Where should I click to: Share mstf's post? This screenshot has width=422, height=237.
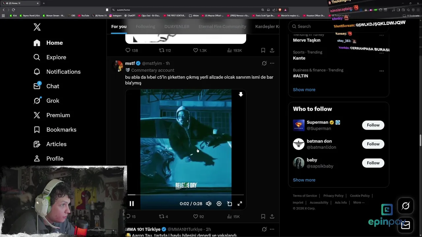pos(272,217)
